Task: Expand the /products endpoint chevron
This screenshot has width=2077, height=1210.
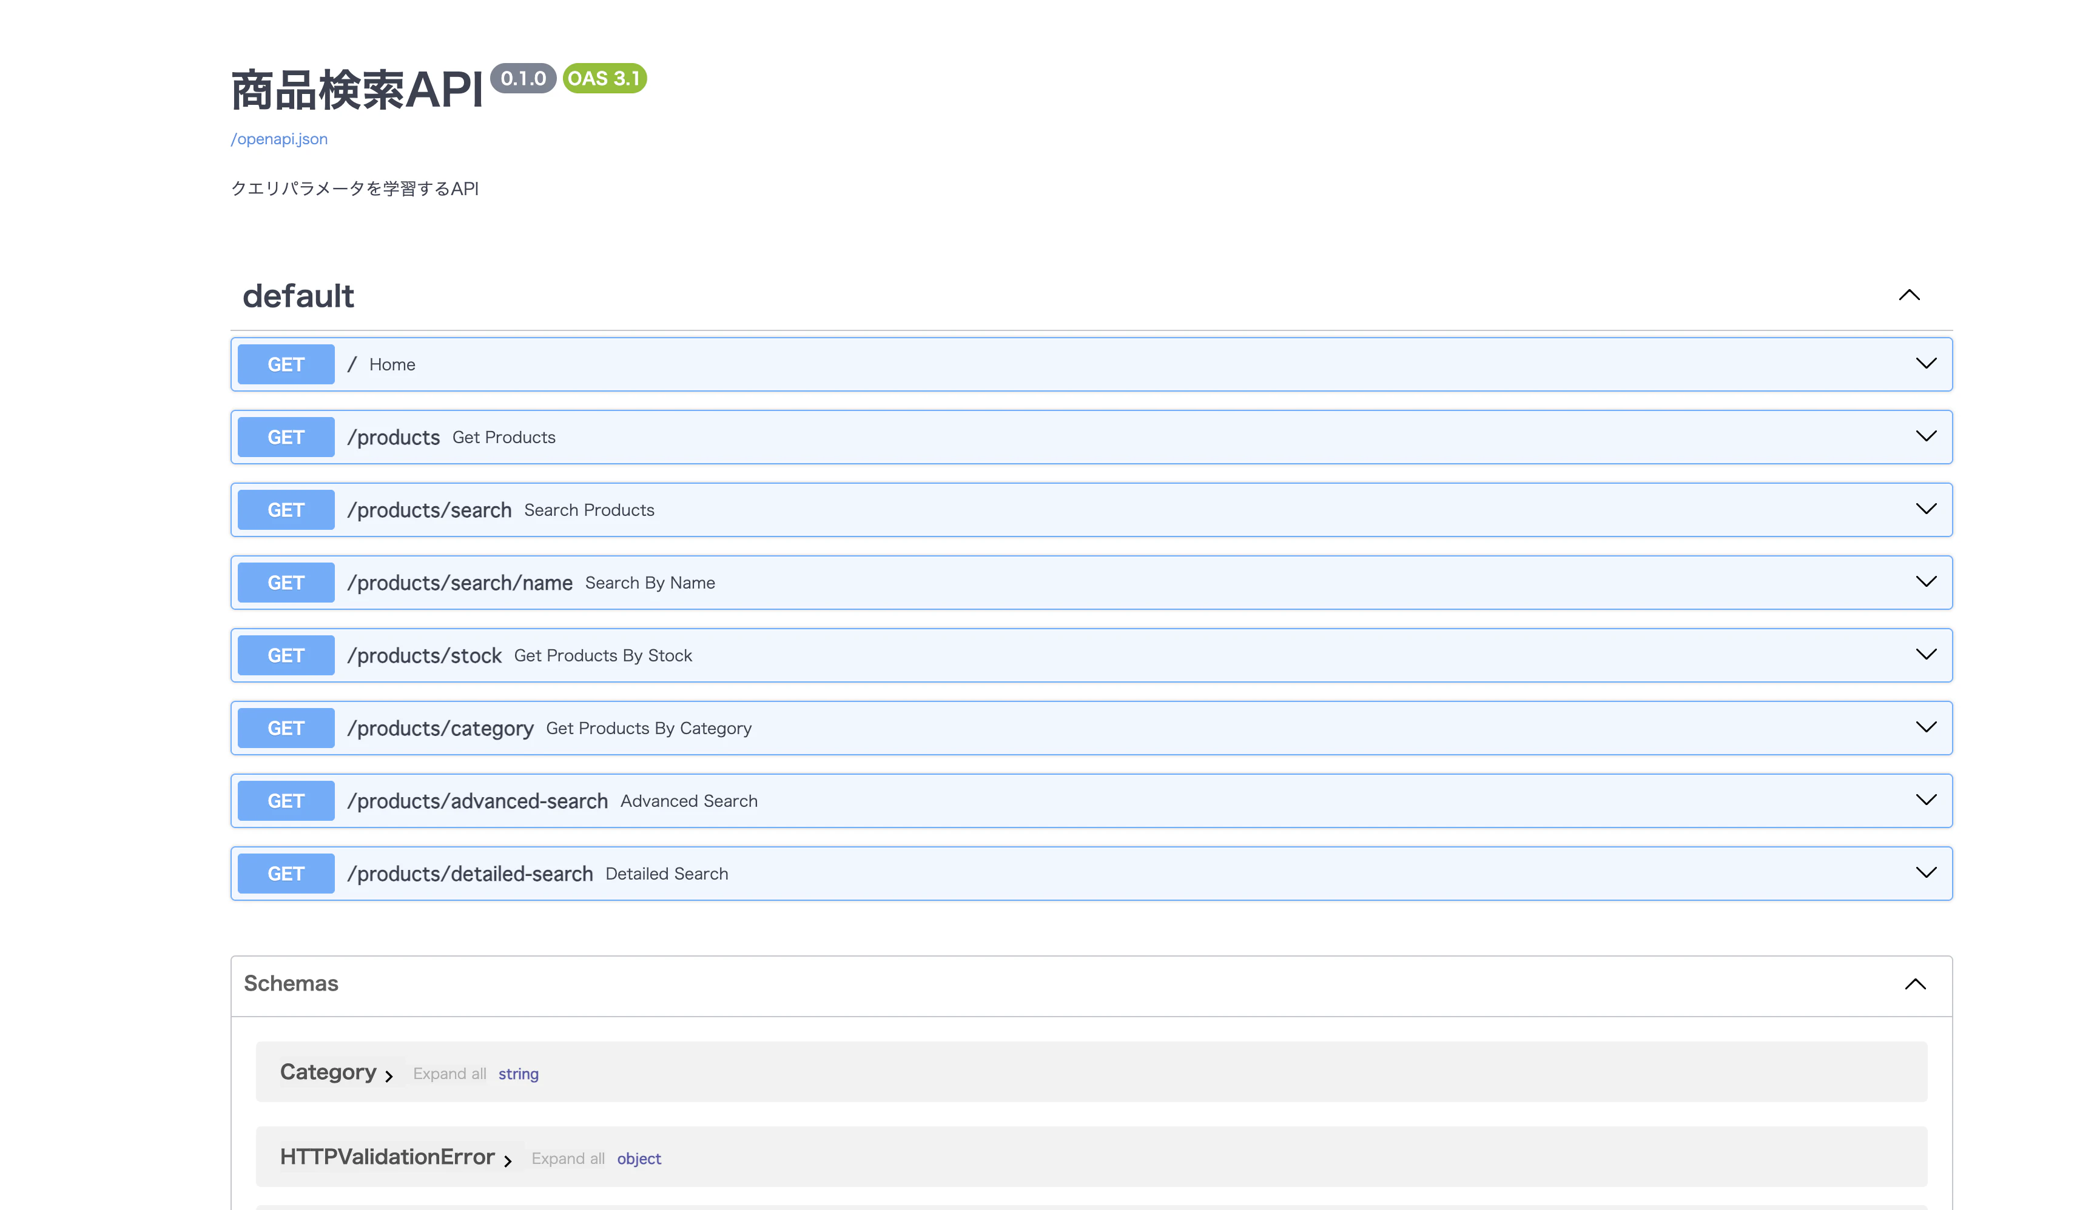Action: click(x=1925, y=436)
